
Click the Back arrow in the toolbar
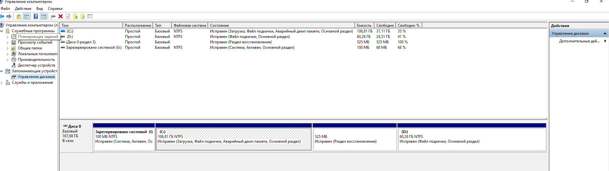point(2,16)
